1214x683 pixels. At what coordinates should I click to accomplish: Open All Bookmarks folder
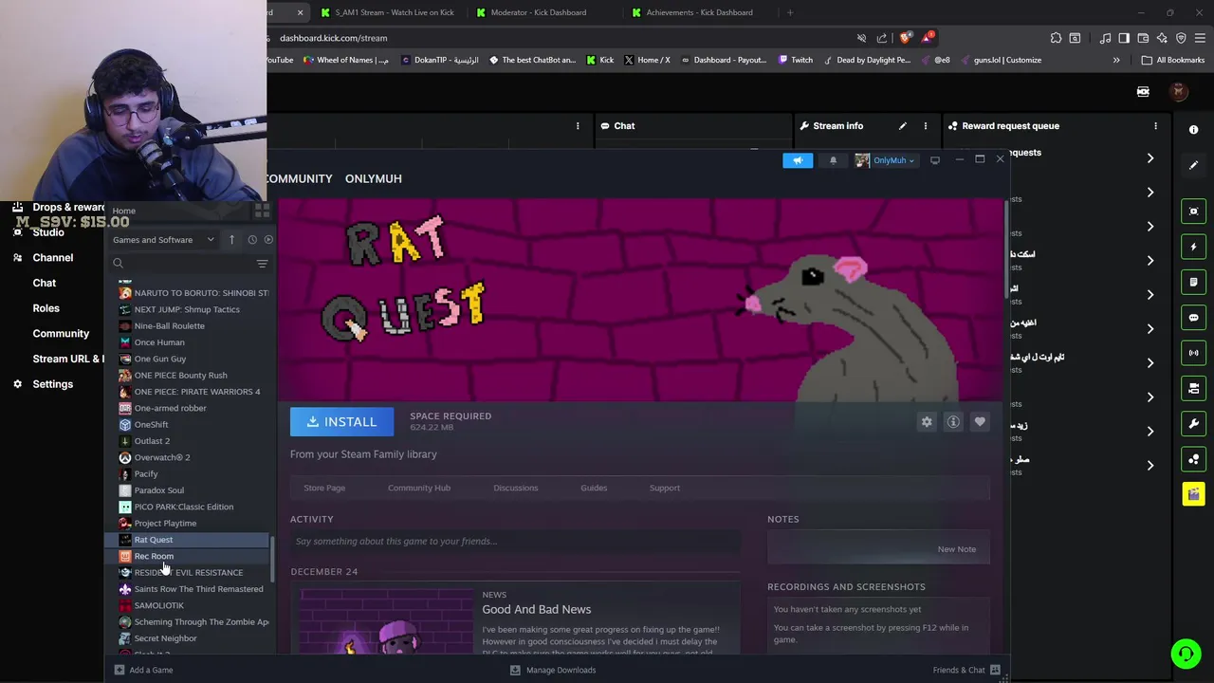click(x=1173, y=60)
